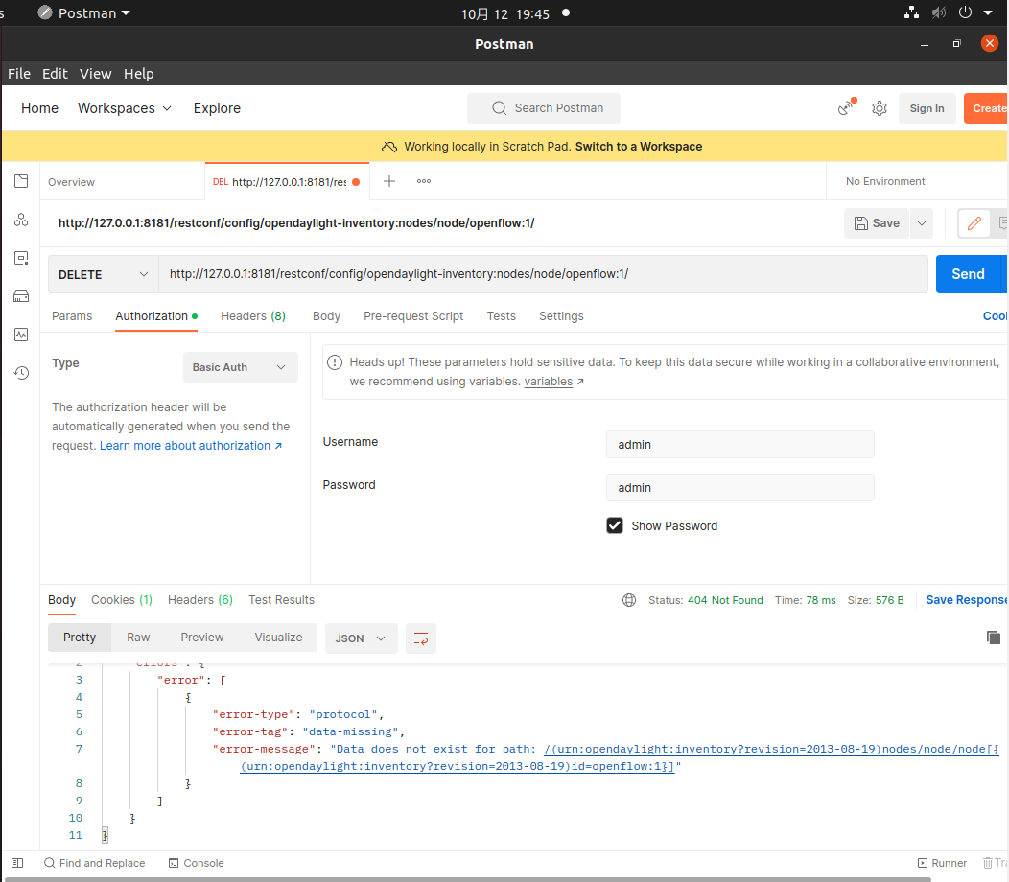Viewport: 1009px width, 882px height.
Task: Open the Runner
Action: (x=942, y=863)
